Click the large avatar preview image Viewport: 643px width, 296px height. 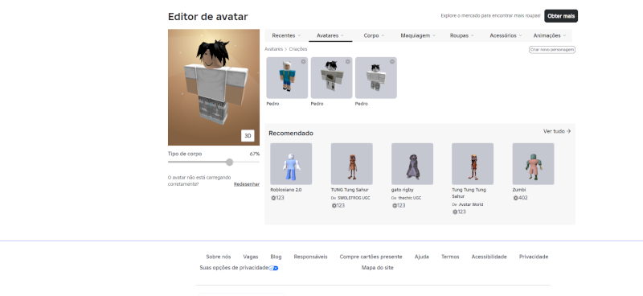click(214, 87)
